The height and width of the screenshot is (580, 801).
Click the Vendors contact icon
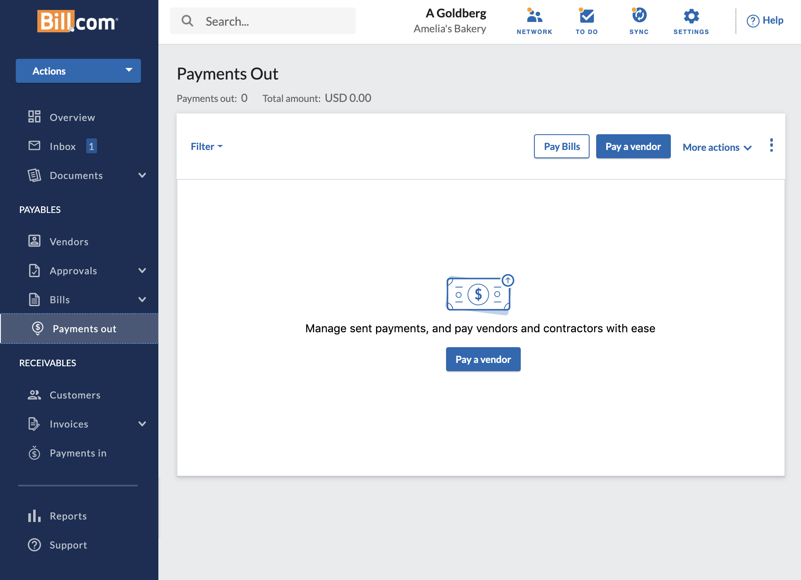(34, 241)
